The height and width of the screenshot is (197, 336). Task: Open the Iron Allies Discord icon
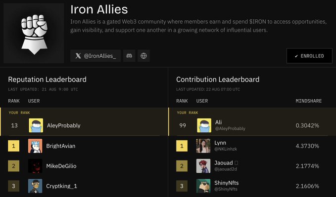click(129, 56)
